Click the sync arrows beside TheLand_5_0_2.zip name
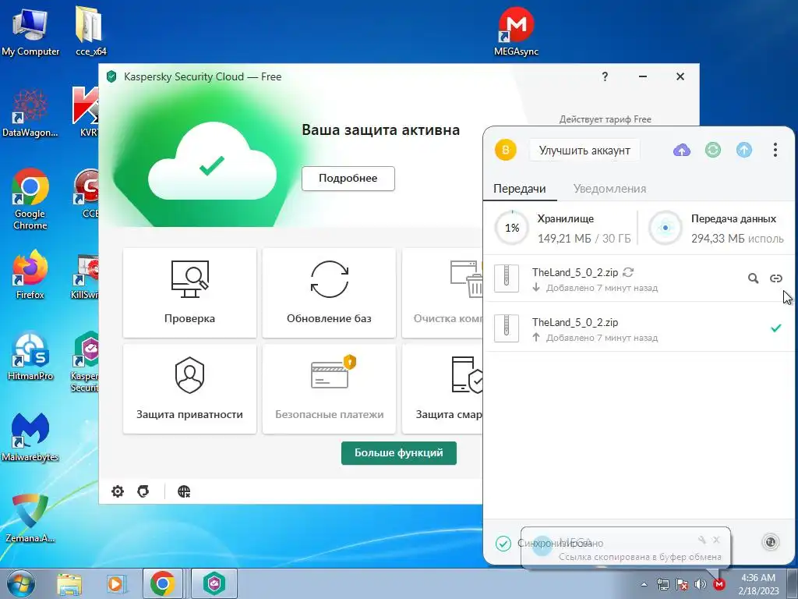 coord(628,272)
